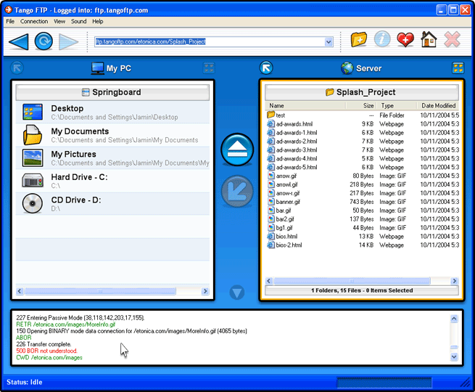The height and width of the screenshot is (392, 475).
Task: Click the Forward arrow
Action: coord(69,41)
